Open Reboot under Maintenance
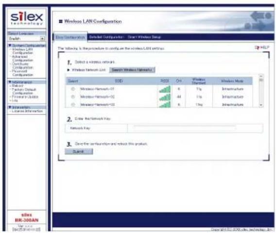276x233 pixels. coord(17,86)
